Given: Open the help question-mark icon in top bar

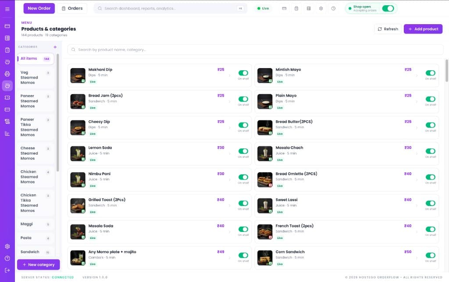Looking at the screenshot, I should coord(333,9).
